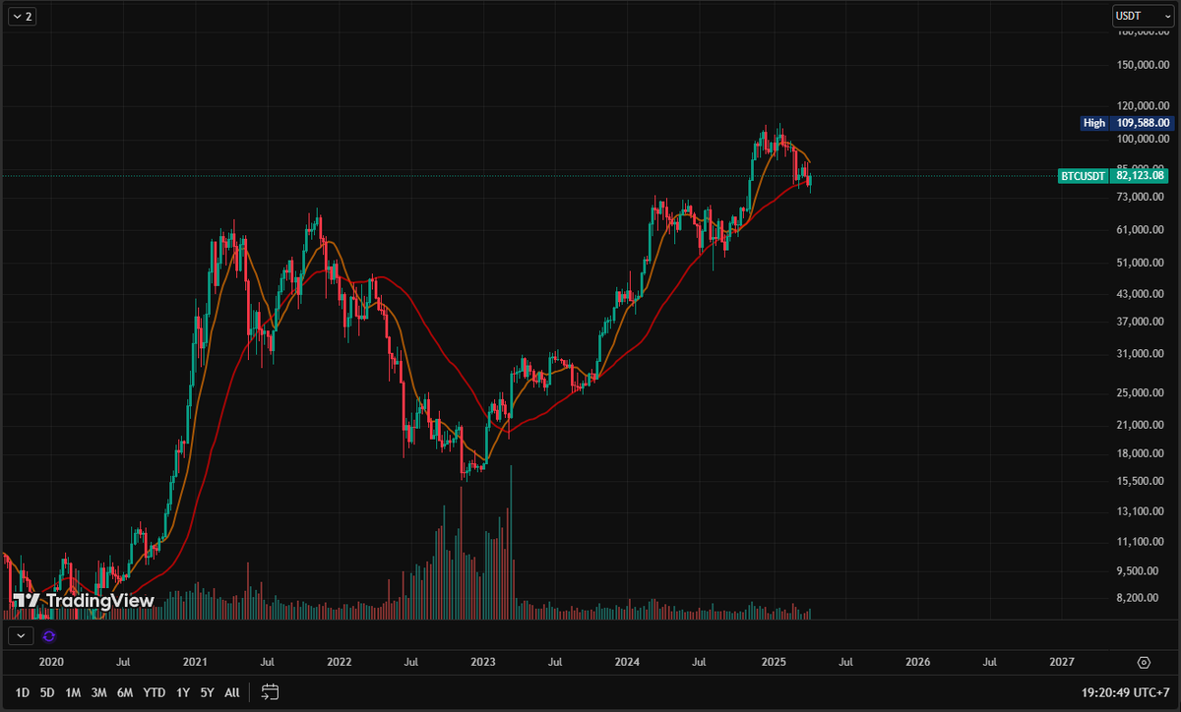Click the 2025 label on time axis
This screenshot has height=712, width=1181.
[773, 663]
